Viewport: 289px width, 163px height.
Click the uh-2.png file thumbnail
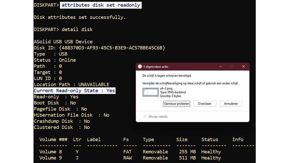(x=150, y=92)
